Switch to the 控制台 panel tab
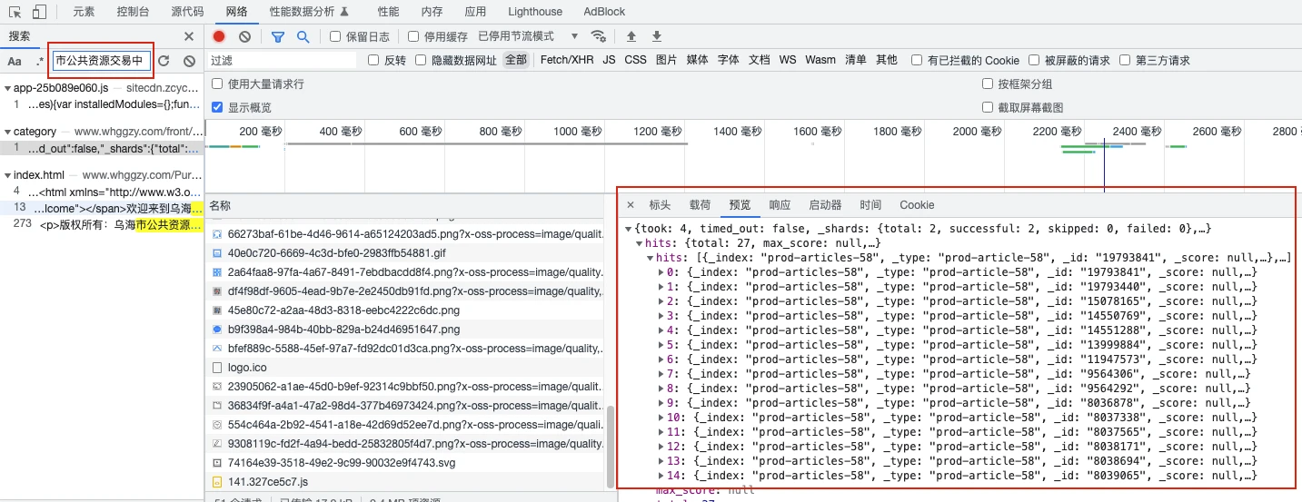Image resolution: width=1302 pixels, height=502 pixels. pyautogui.click(x=134, y=12)
